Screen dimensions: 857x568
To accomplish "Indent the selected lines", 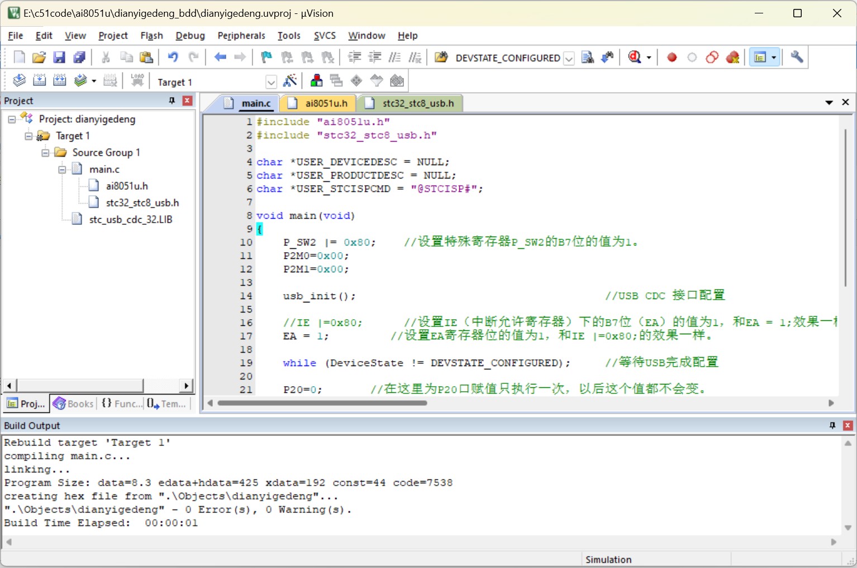I will [354, 57].
